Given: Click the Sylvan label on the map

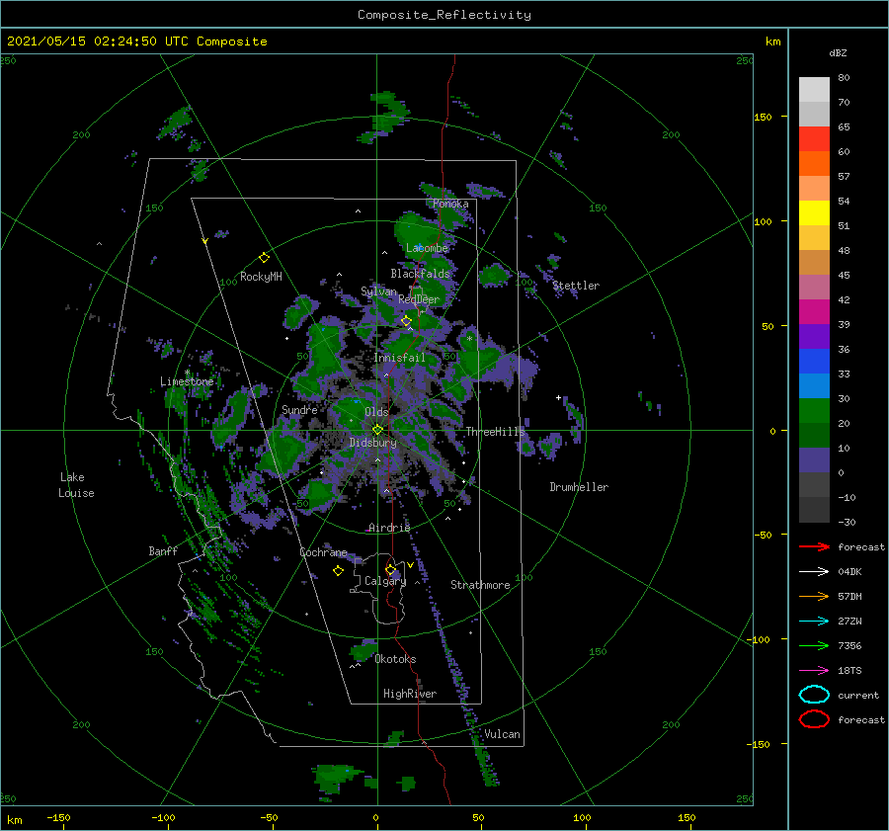Looking at the screenshot, I should click(x=378, y=291).
